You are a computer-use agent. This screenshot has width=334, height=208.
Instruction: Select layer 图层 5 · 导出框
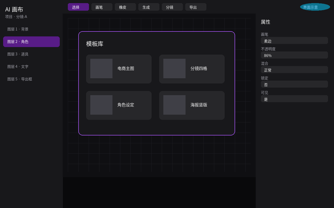(x=31, y=79)
